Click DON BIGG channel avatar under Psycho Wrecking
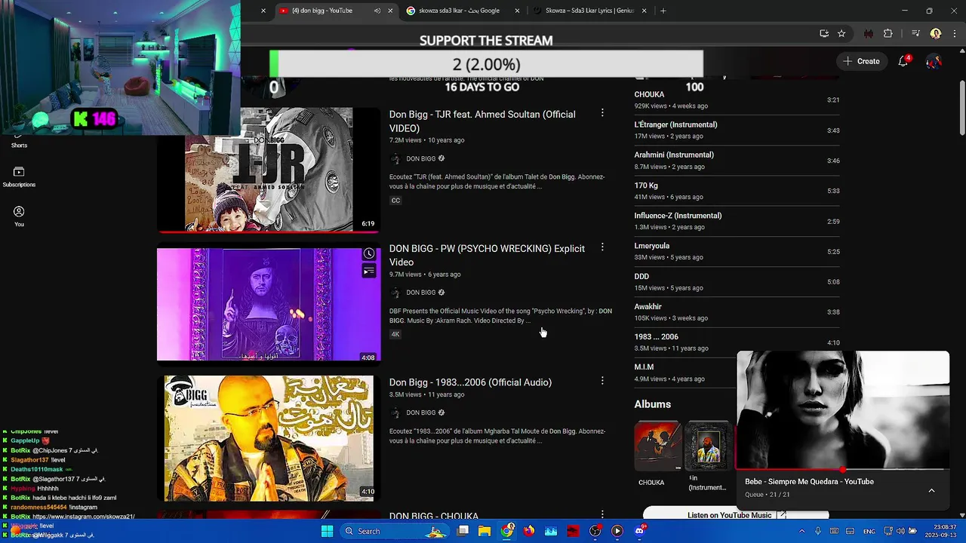Screen dimensions: 966x543 (395, 293)
